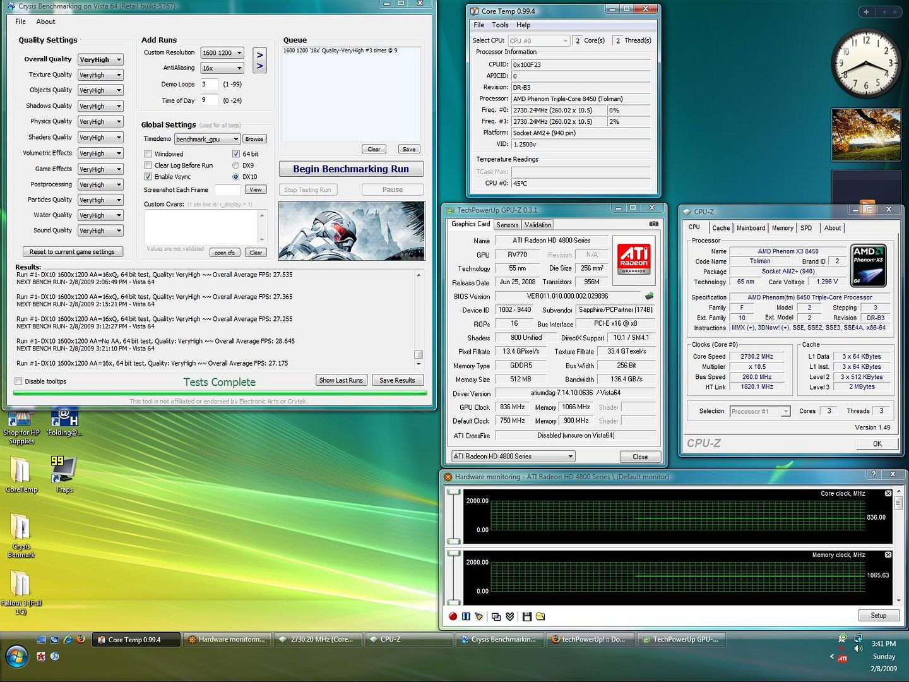
Task: Open a log via the folder icon in hardware monitoring
Action: point(540,616)
